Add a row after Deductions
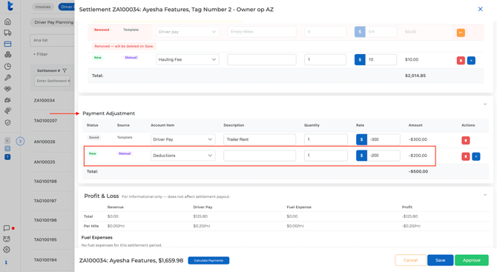The width and height of the screenshot is (497, 272). [475, 156]
